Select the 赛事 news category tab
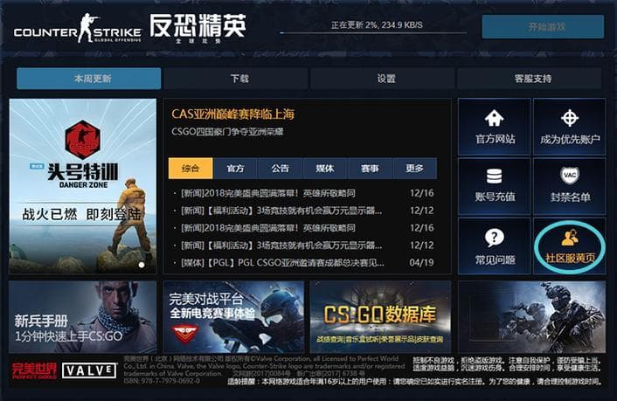This screenshot has height=401, width=617. [x=370, y=169]
